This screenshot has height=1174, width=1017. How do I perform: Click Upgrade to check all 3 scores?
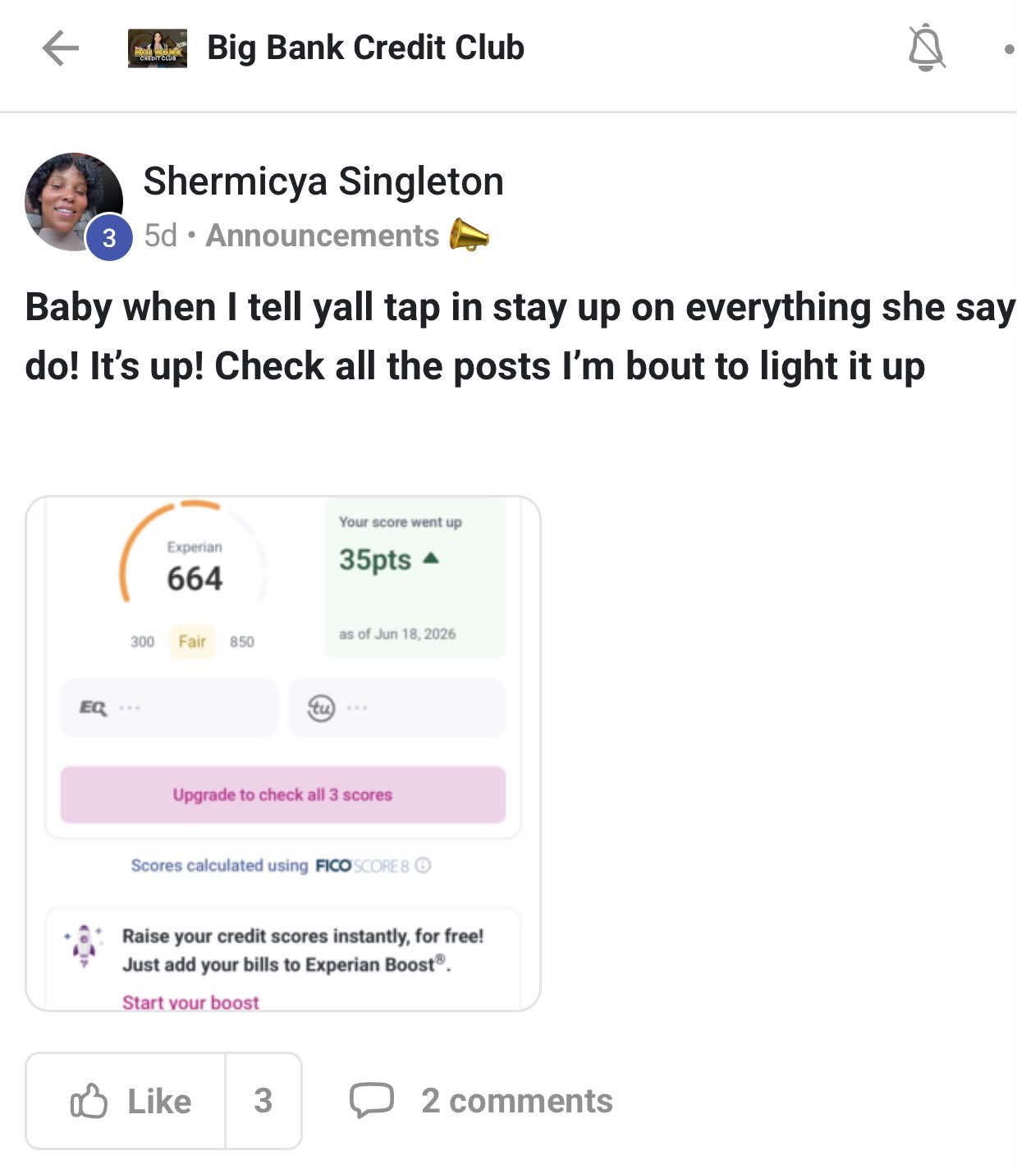(x=283, y=795)
